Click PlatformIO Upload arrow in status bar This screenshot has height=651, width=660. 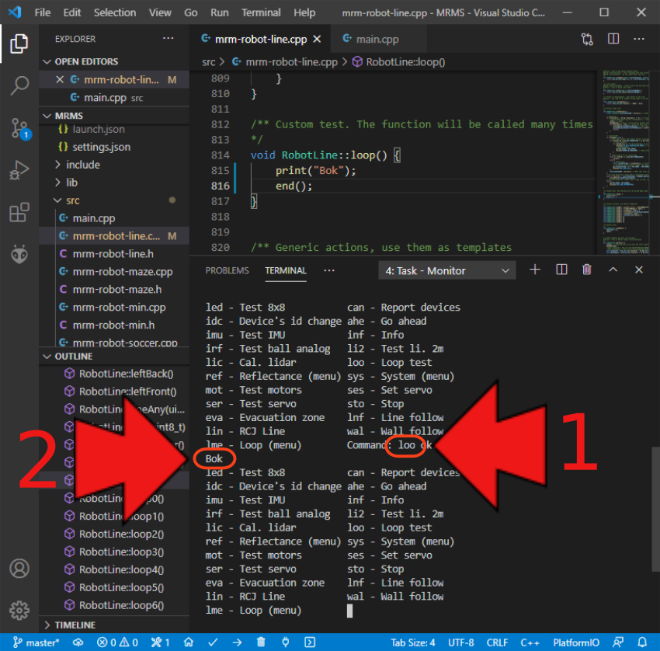tap(237, 642)
